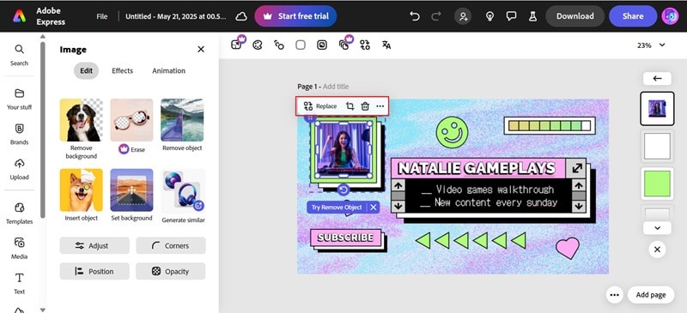The width and height of the screenshot is (687, 313).
Task: Select the NATALIE GAMEPLAYS title text
Action: click(x=477, y=168)
